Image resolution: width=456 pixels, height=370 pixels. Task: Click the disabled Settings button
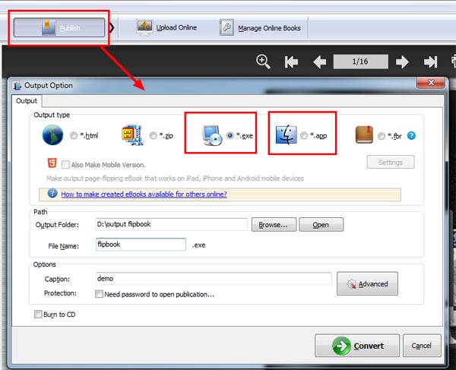(x=391, y=162)
